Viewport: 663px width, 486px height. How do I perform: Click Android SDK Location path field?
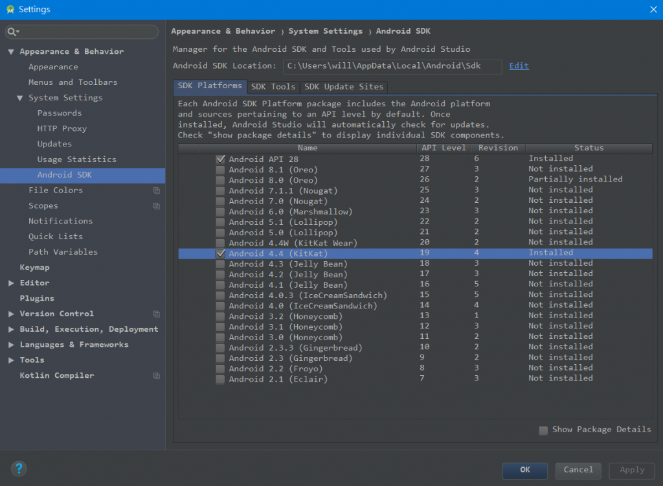tap(392, 67)
